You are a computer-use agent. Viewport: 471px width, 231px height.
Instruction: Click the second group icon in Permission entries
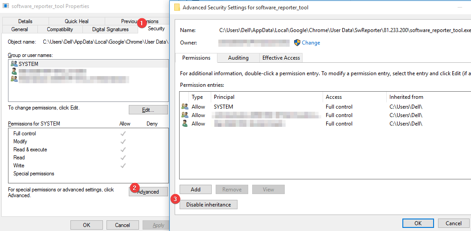[185, 115]
